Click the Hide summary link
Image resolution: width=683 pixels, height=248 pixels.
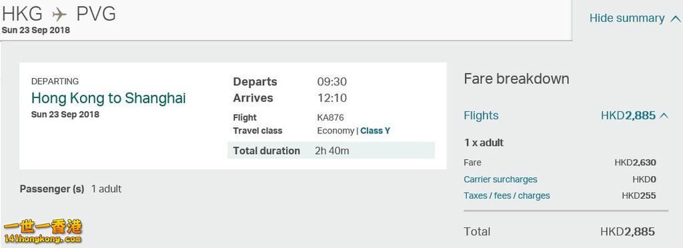click(627, 18)
